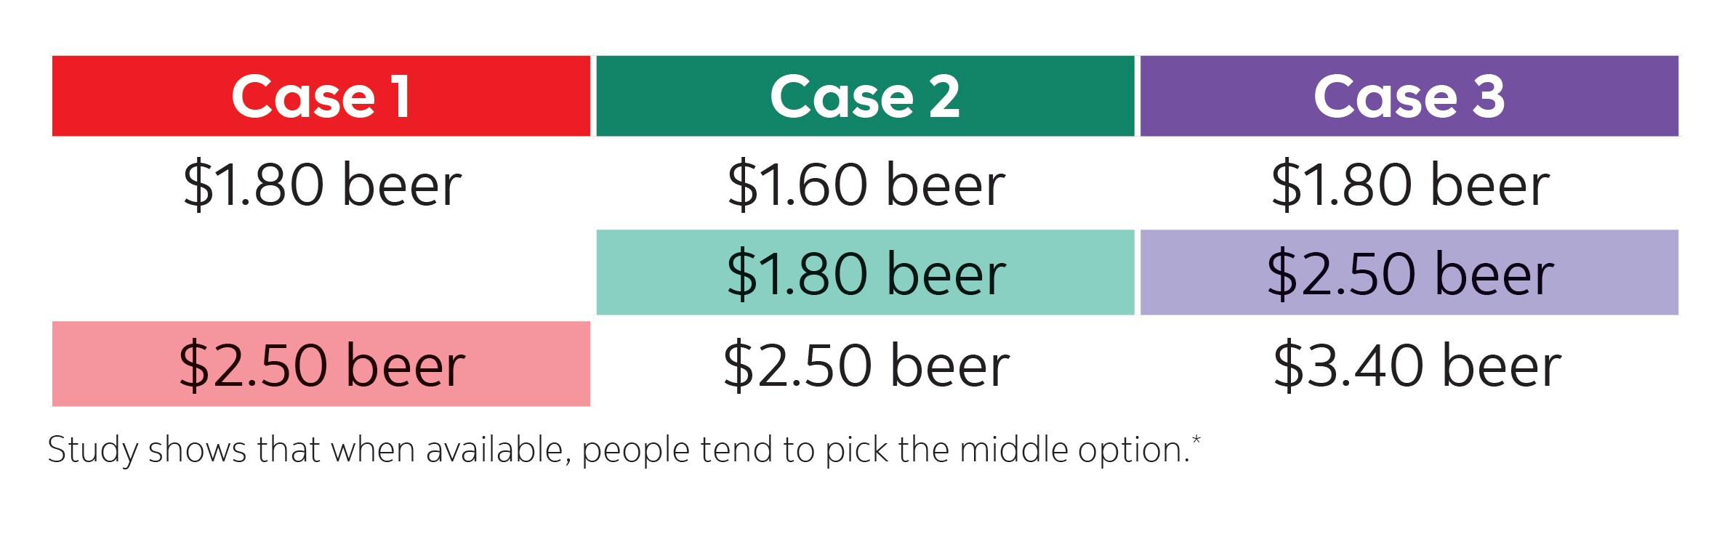This screenshot has height=558, width=1730.
Task: Pick the pink highlighted $2.50 beer cell
Action: [x=321, y=364]
